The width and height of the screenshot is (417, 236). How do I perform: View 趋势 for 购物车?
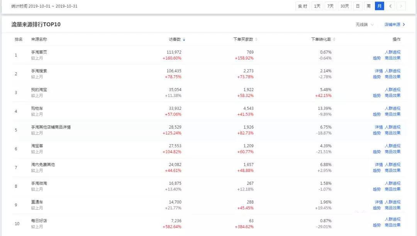pos(376,114)
